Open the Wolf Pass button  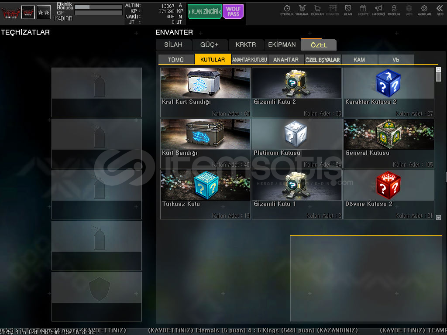[233, 12]
